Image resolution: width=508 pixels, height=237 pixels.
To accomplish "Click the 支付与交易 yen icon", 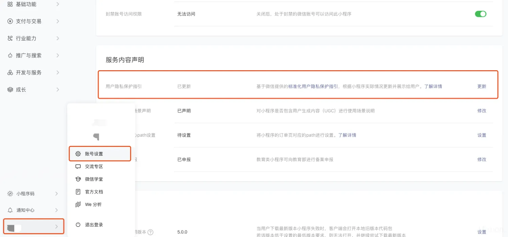I will tap(10, 21).
